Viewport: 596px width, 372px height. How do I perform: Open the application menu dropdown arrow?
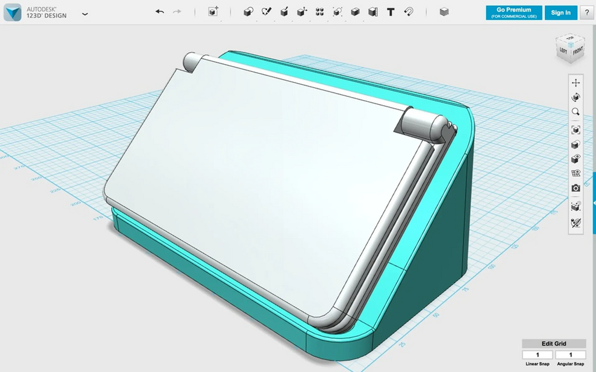(x=85, y=14)
